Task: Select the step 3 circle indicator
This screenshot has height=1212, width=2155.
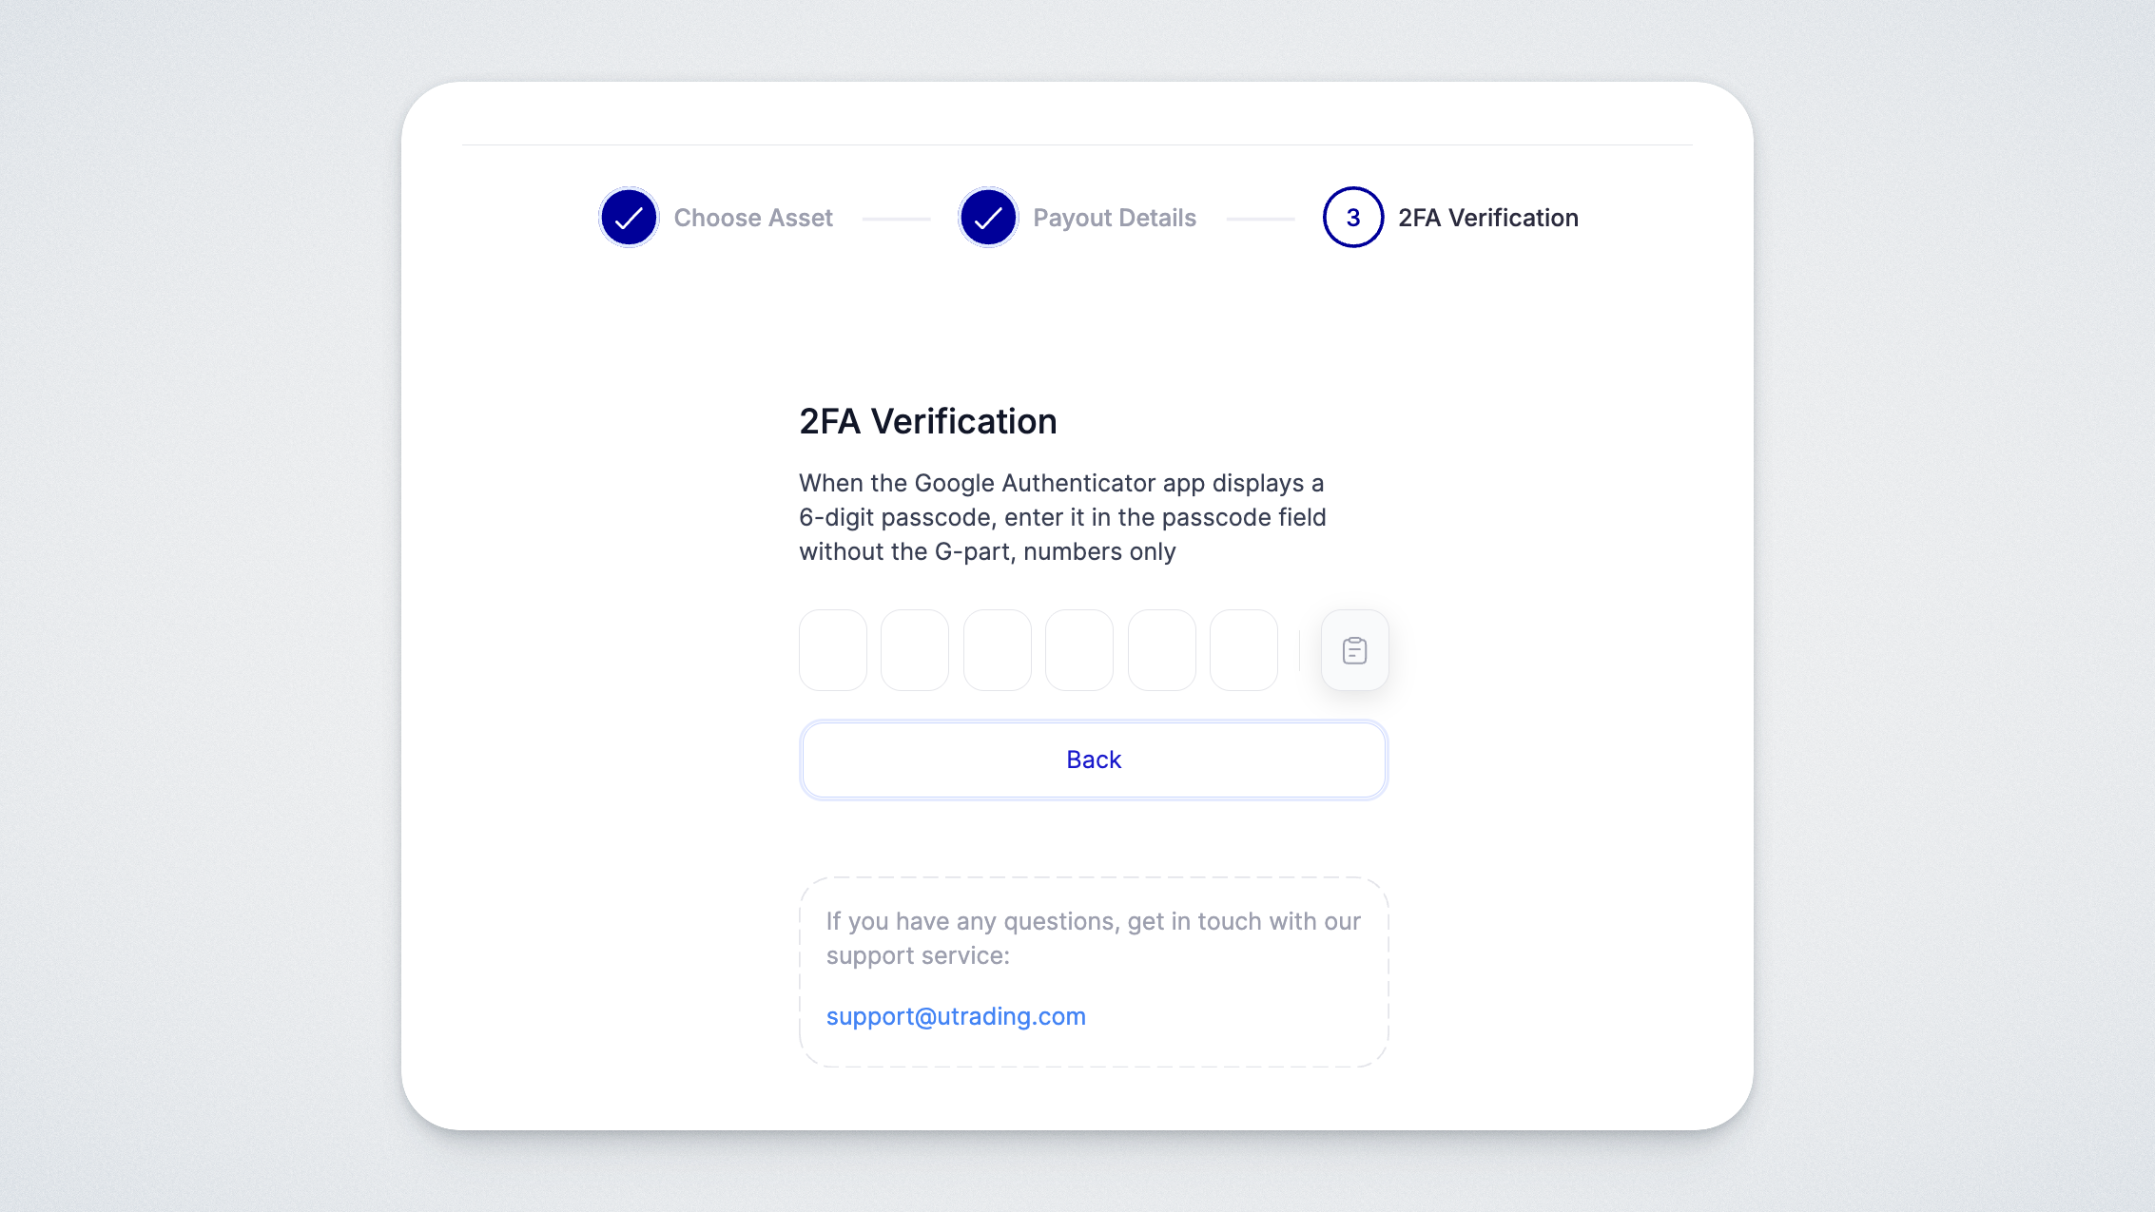Action: pos(1352,218)
